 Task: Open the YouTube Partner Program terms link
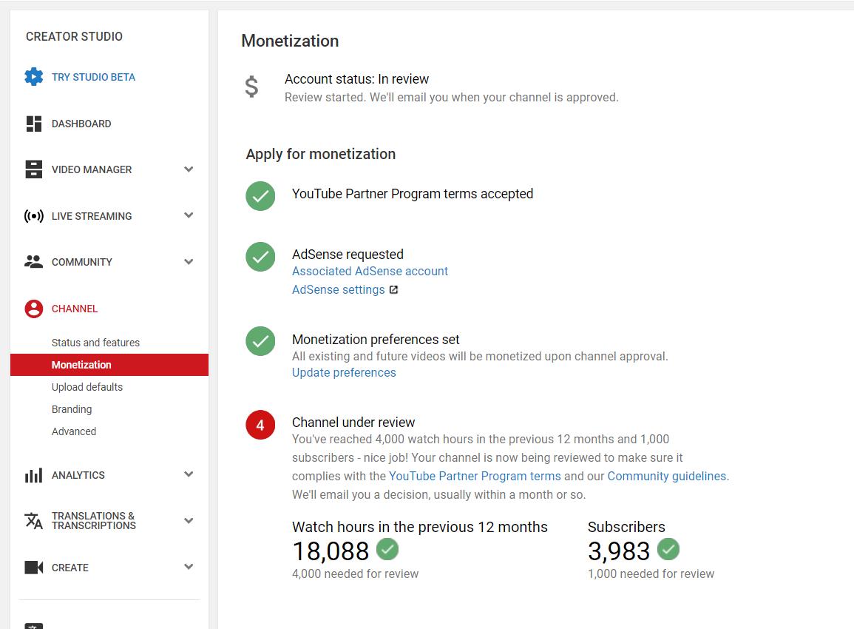click(x=475, y=477)
